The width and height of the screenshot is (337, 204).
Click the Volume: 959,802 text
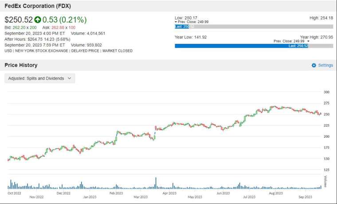pos(86,45)
